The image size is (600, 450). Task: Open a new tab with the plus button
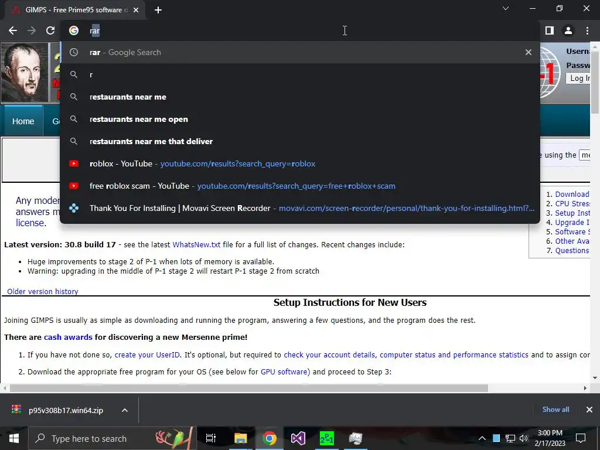(158, 11)
